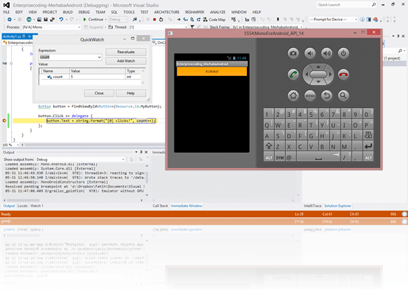
Task: Open the Output panel window position dropdown
Action: (136, 152)
